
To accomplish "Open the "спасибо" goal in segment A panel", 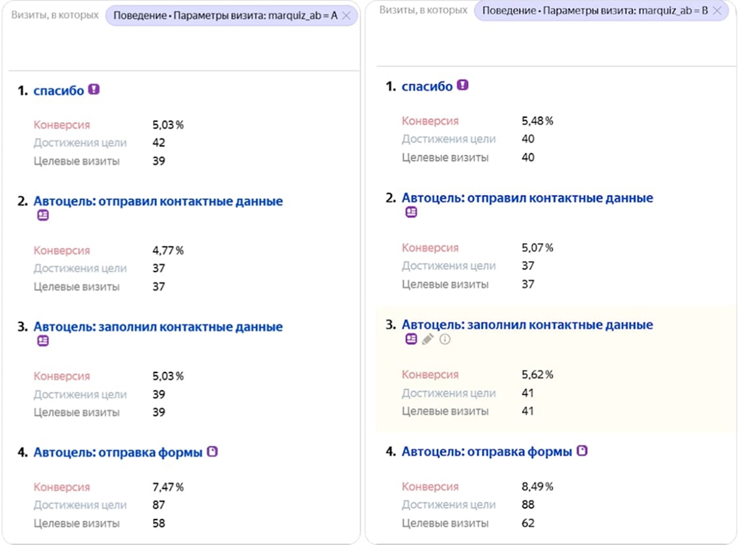I will pyautogui.click(x=59, y=91).
